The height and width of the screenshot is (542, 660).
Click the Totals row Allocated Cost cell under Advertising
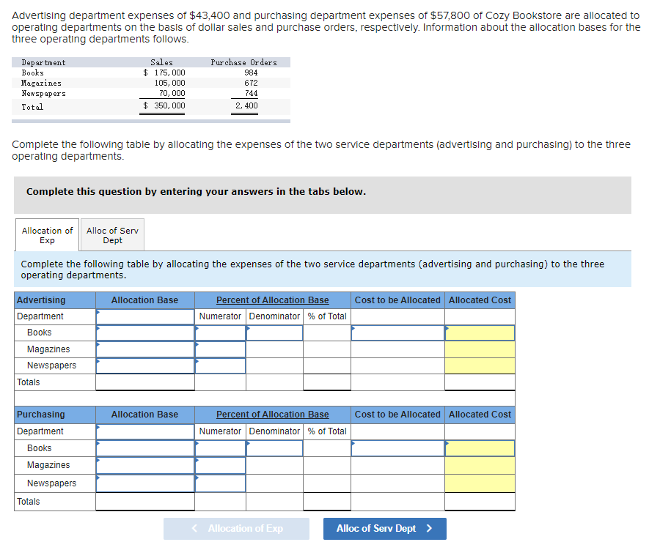[x=480, y=382]
